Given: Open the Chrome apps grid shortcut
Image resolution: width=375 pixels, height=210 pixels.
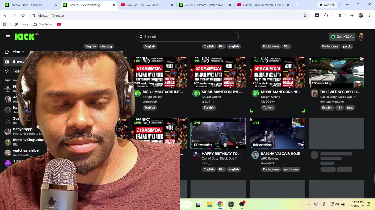Looking at the screenshot, I should tap(5, 24).
